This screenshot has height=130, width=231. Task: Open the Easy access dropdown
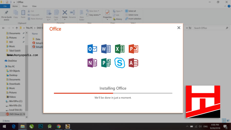[x=93, y=15]
